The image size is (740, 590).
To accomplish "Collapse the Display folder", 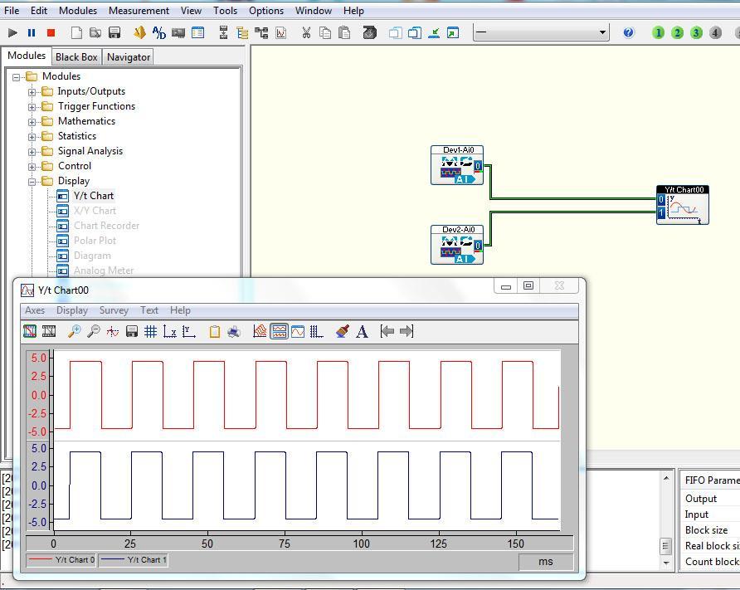I will tap(32, 182).
